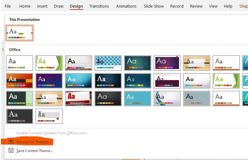Open the Record tab
248x160 pixels.
tap(177, 6)
